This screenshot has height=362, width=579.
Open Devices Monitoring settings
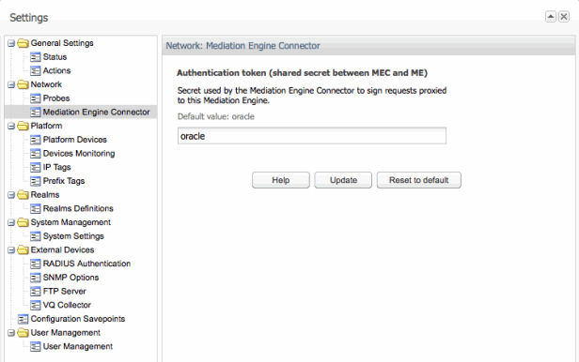(x=79, y=154)
